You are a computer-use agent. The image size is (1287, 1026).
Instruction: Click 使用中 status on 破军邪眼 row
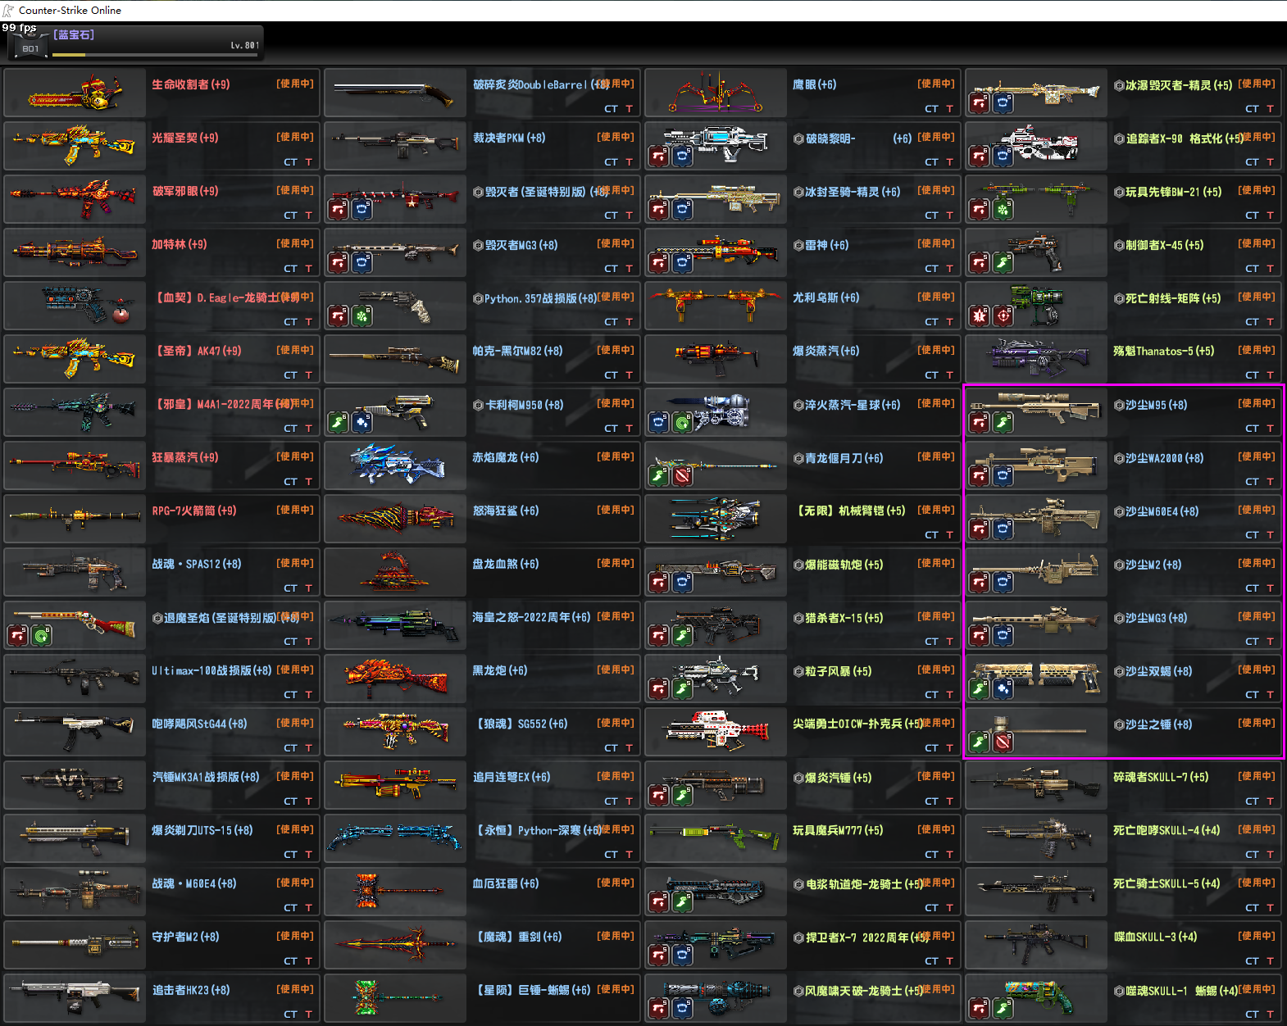[x=295, y=190]
